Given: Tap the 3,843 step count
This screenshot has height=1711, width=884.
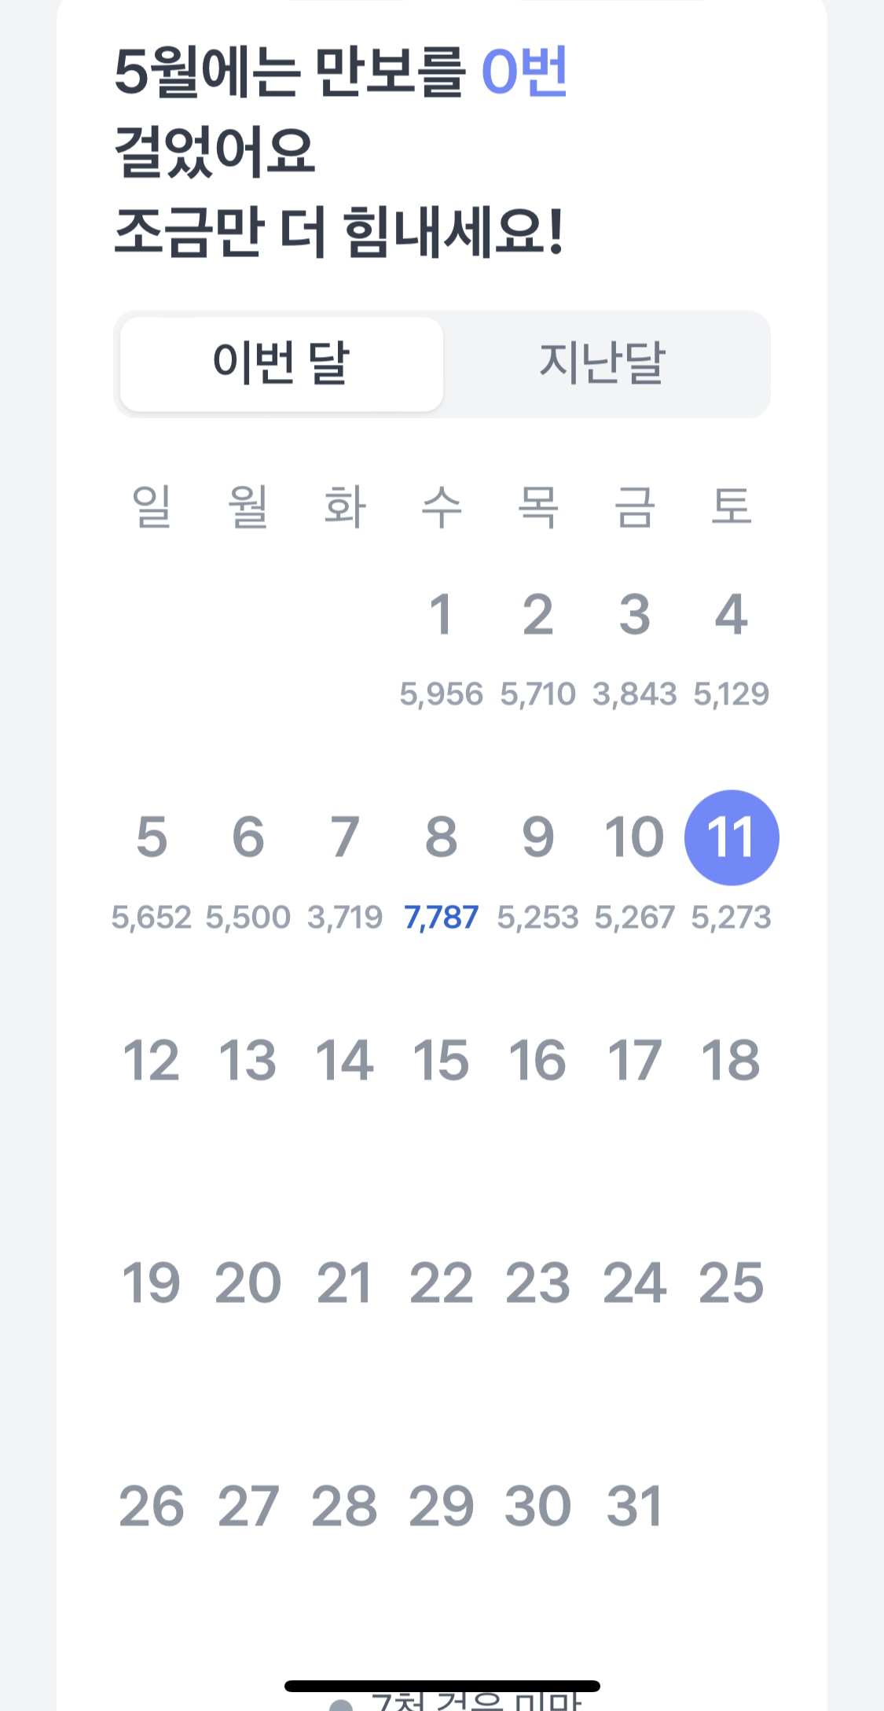Looking at the screenshot, I should 634,694.
